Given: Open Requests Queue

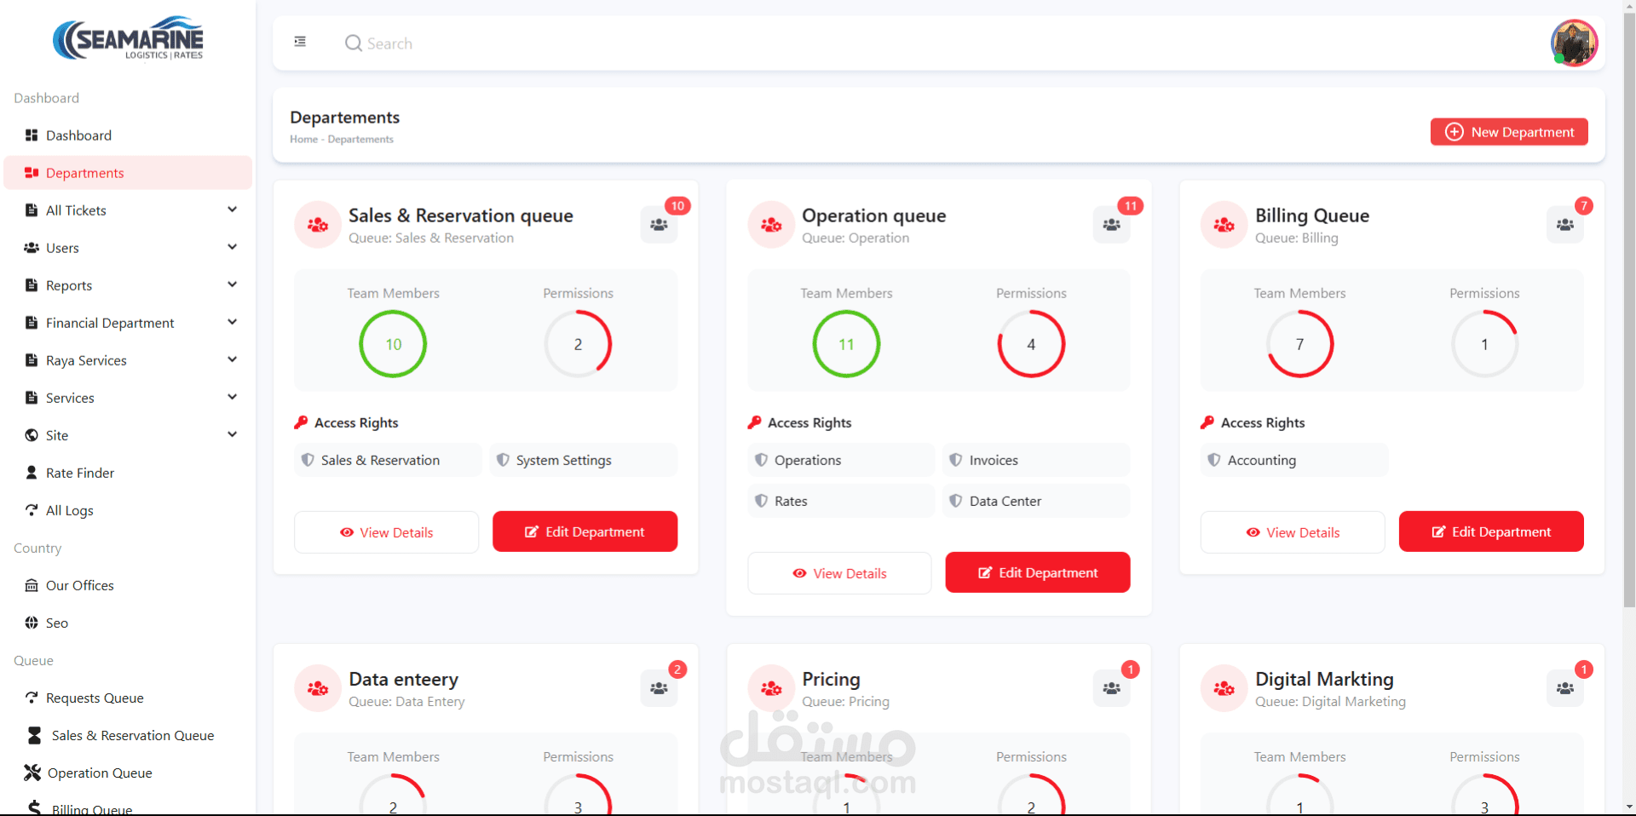Looking at the screenshot, I should [128, 698].
